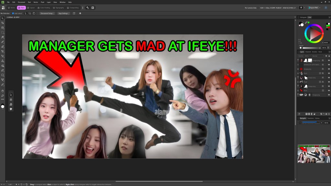Click the bottom icon in floating mini toolbar
This screenshot has height=186, width=331.
(11, 109)
